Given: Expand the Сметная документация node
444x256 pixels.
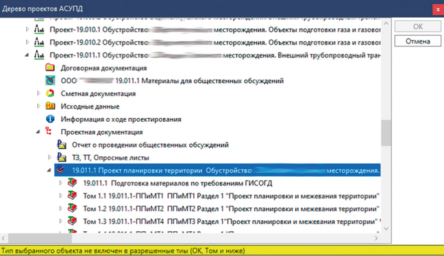Looking at the screenshot, I should pos(38,93).
